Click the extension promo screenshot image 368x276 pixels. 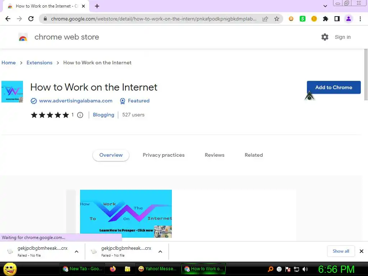(126, 213)
